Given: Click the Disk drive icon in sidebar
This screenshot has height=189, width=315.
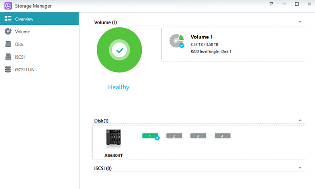Looking at the screenshot, I should click(x=8, y=44).
